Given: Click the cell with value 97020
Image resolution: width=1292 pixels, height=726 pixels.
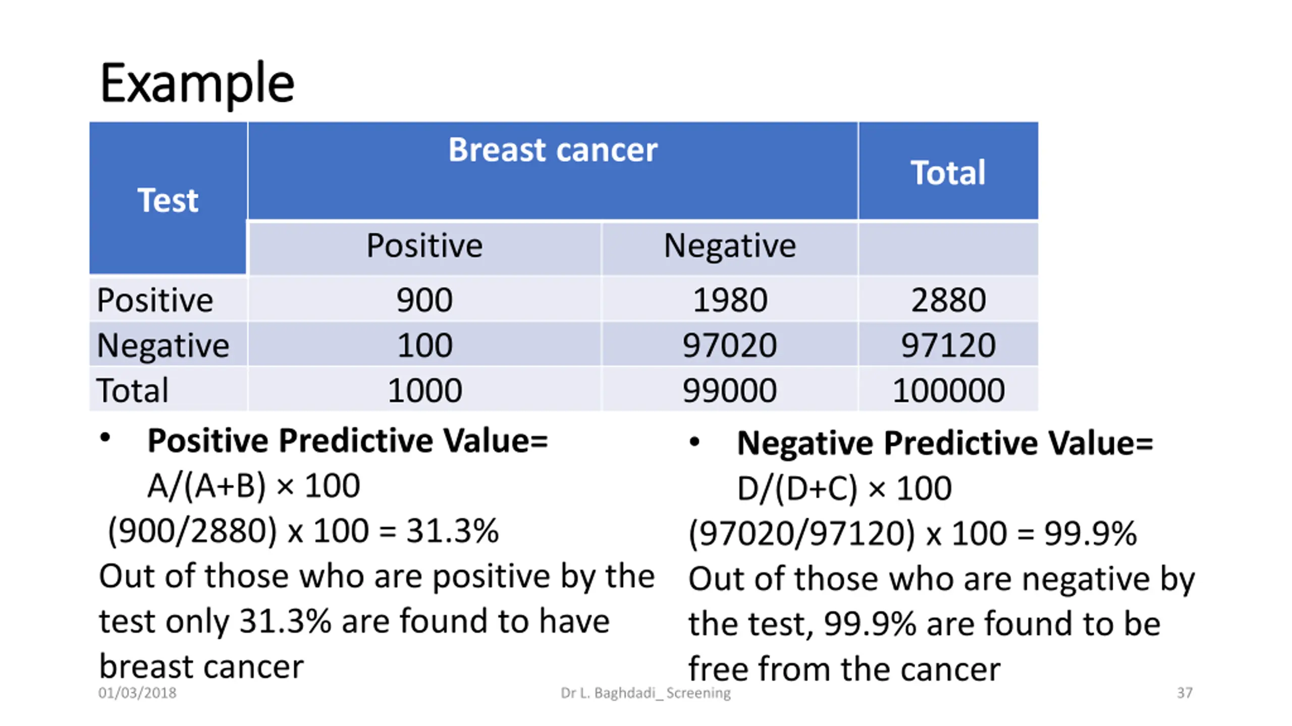Looking at the screenshot, I should pyautogui.click(x=730, y=344).
